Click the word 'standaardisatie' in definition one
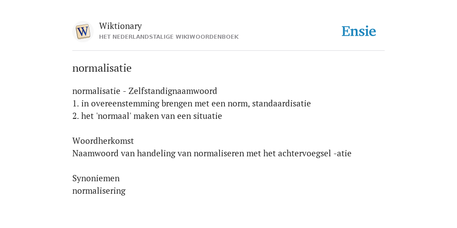Image resolution: width=457 pixels, height=228 pixels. tap(282, 103)
